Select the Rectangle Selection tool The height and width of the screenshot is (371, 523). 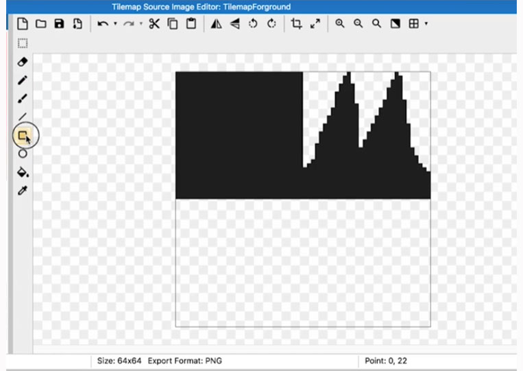[23, 43]
